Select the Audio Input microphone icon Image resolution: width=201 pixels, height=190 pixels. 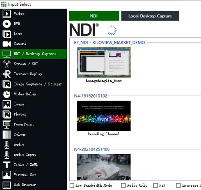pyautogui.click(x=7, y=155)
